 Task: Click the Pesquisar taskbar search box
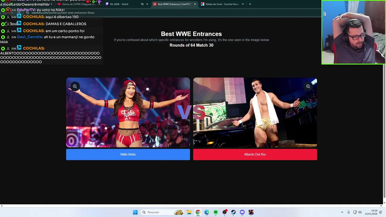coord(163,212)
